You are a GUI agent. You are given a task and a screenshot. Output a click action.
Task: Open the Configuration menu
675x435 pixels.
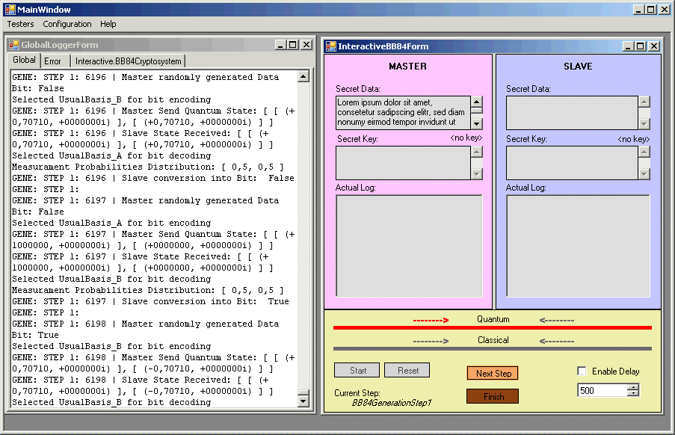67,24
